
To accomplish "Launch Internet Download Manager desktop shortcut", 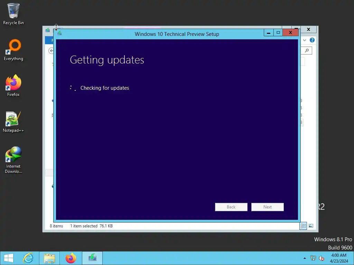I will click(13, 160).
